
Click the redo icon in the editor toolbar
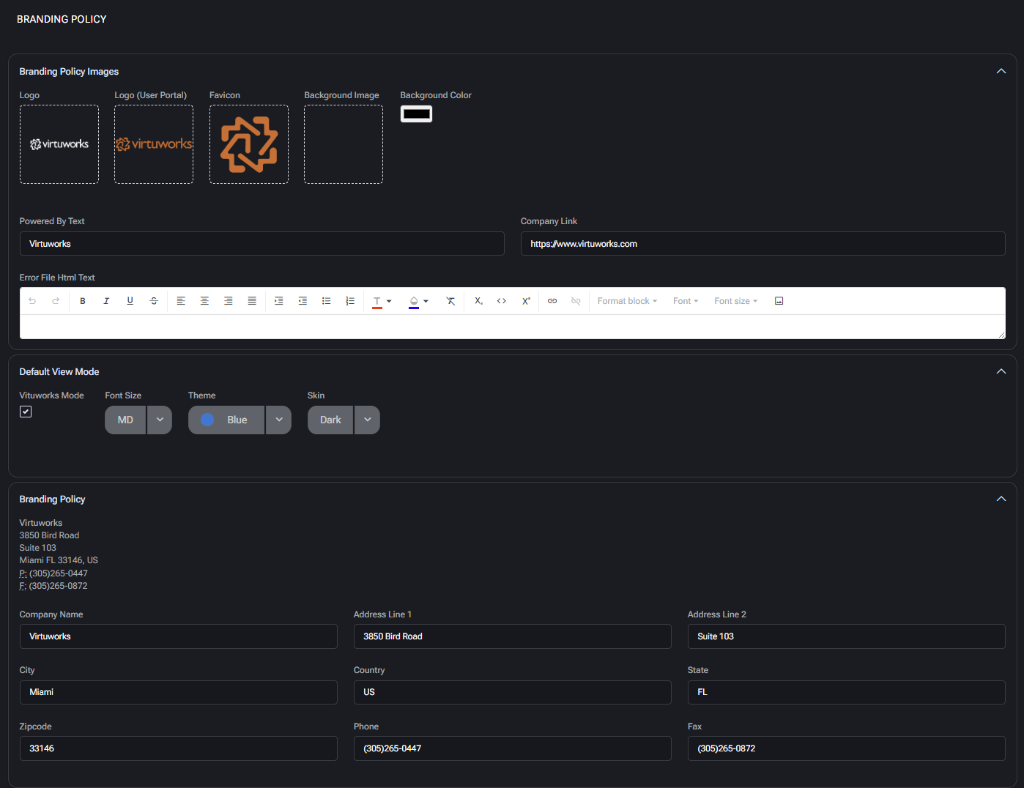(x=56, y=301)
